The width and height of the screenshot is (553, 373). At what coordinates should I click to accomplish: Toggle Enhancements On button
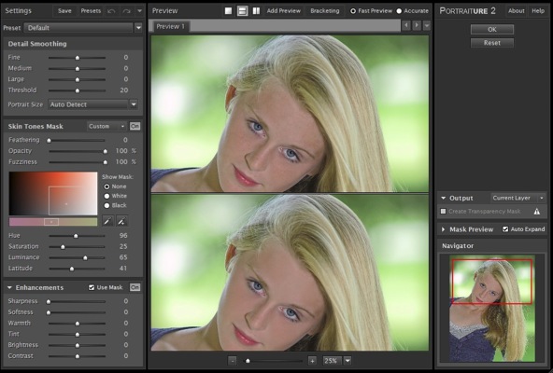click(x=135, y=287)
